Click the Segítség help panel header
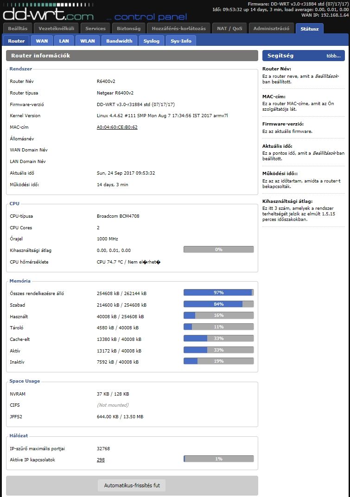This screenshot has width=350, height=497. [303, 56]
